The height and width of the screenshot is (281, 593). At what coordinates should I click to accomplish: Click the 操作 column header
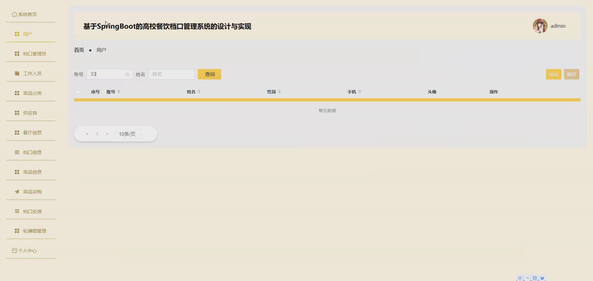click(494, 92)
